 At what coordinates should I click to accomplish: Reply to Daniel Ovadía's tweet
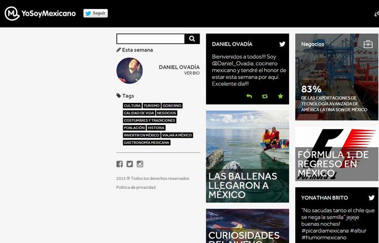pos(249,96)
